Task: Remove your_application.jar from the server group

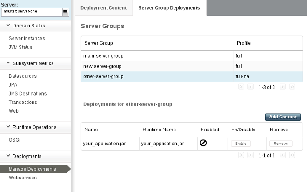Action: [280, 144]
